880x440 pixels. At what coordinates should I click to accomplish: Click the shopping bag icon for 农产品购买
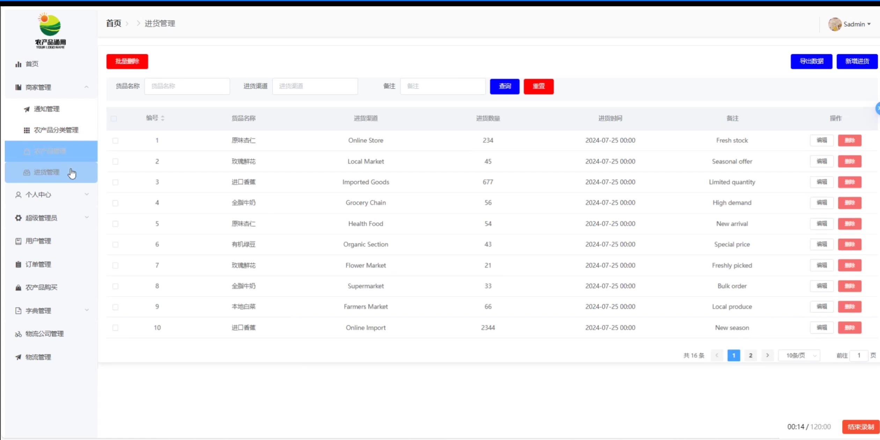[x=18, y=288]
